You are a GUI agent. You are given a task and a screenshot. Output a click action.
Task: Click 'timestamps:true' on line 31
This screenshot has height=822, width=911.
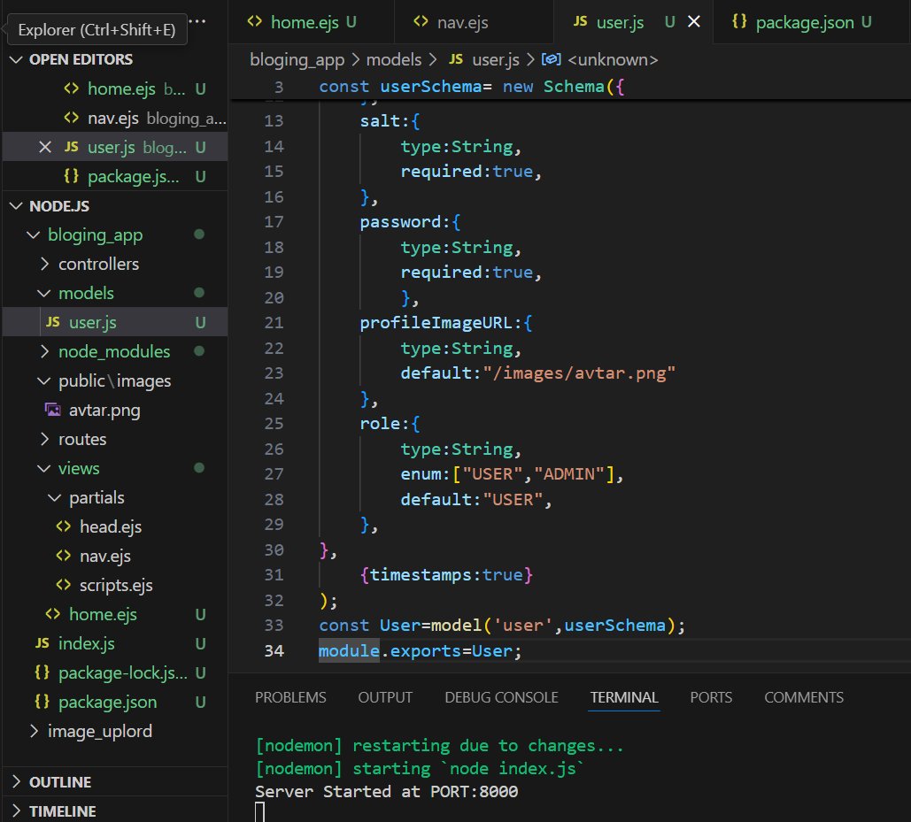(445, 575)
